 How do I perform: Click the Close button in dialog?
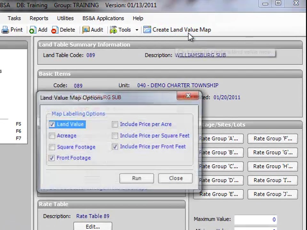click(x=176, y=178)
